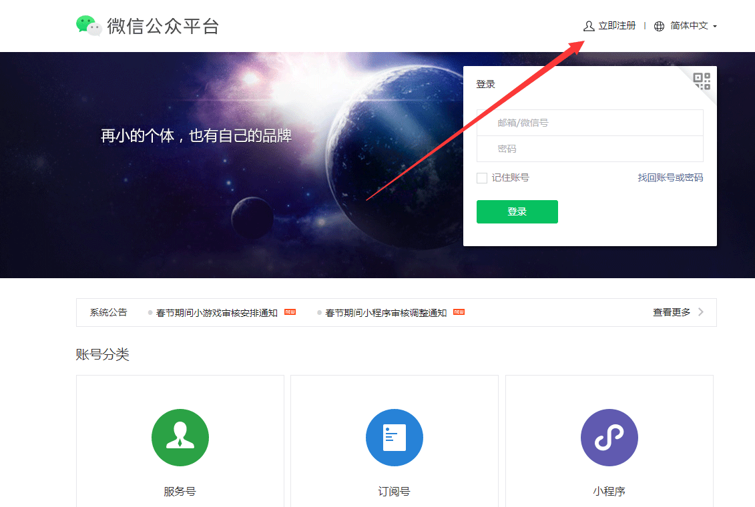Open the 找回账号或密码 link

click(670, 177)
